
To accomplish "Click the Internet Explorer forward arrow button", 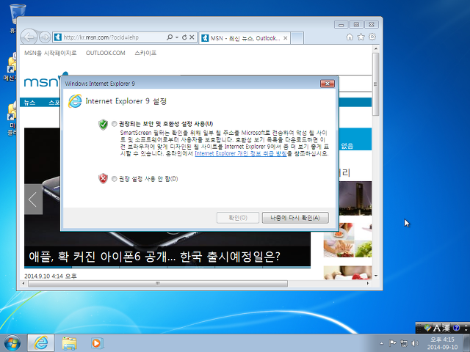I will tap(45, 37).
